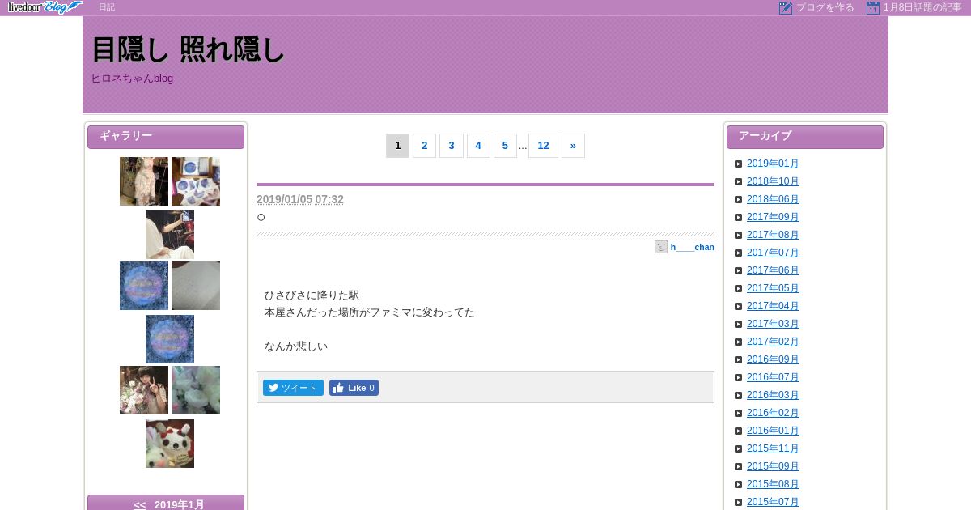This screenshot has height=510, width=971.
Task: Go to page 3 of posts
Action: click(x=452, y=146)
